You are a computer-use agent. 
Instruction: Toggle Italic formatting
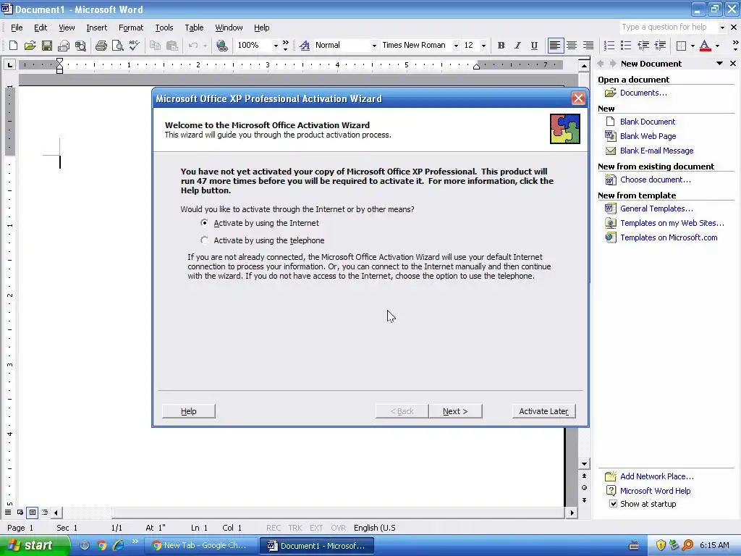(x=517, y=46)
